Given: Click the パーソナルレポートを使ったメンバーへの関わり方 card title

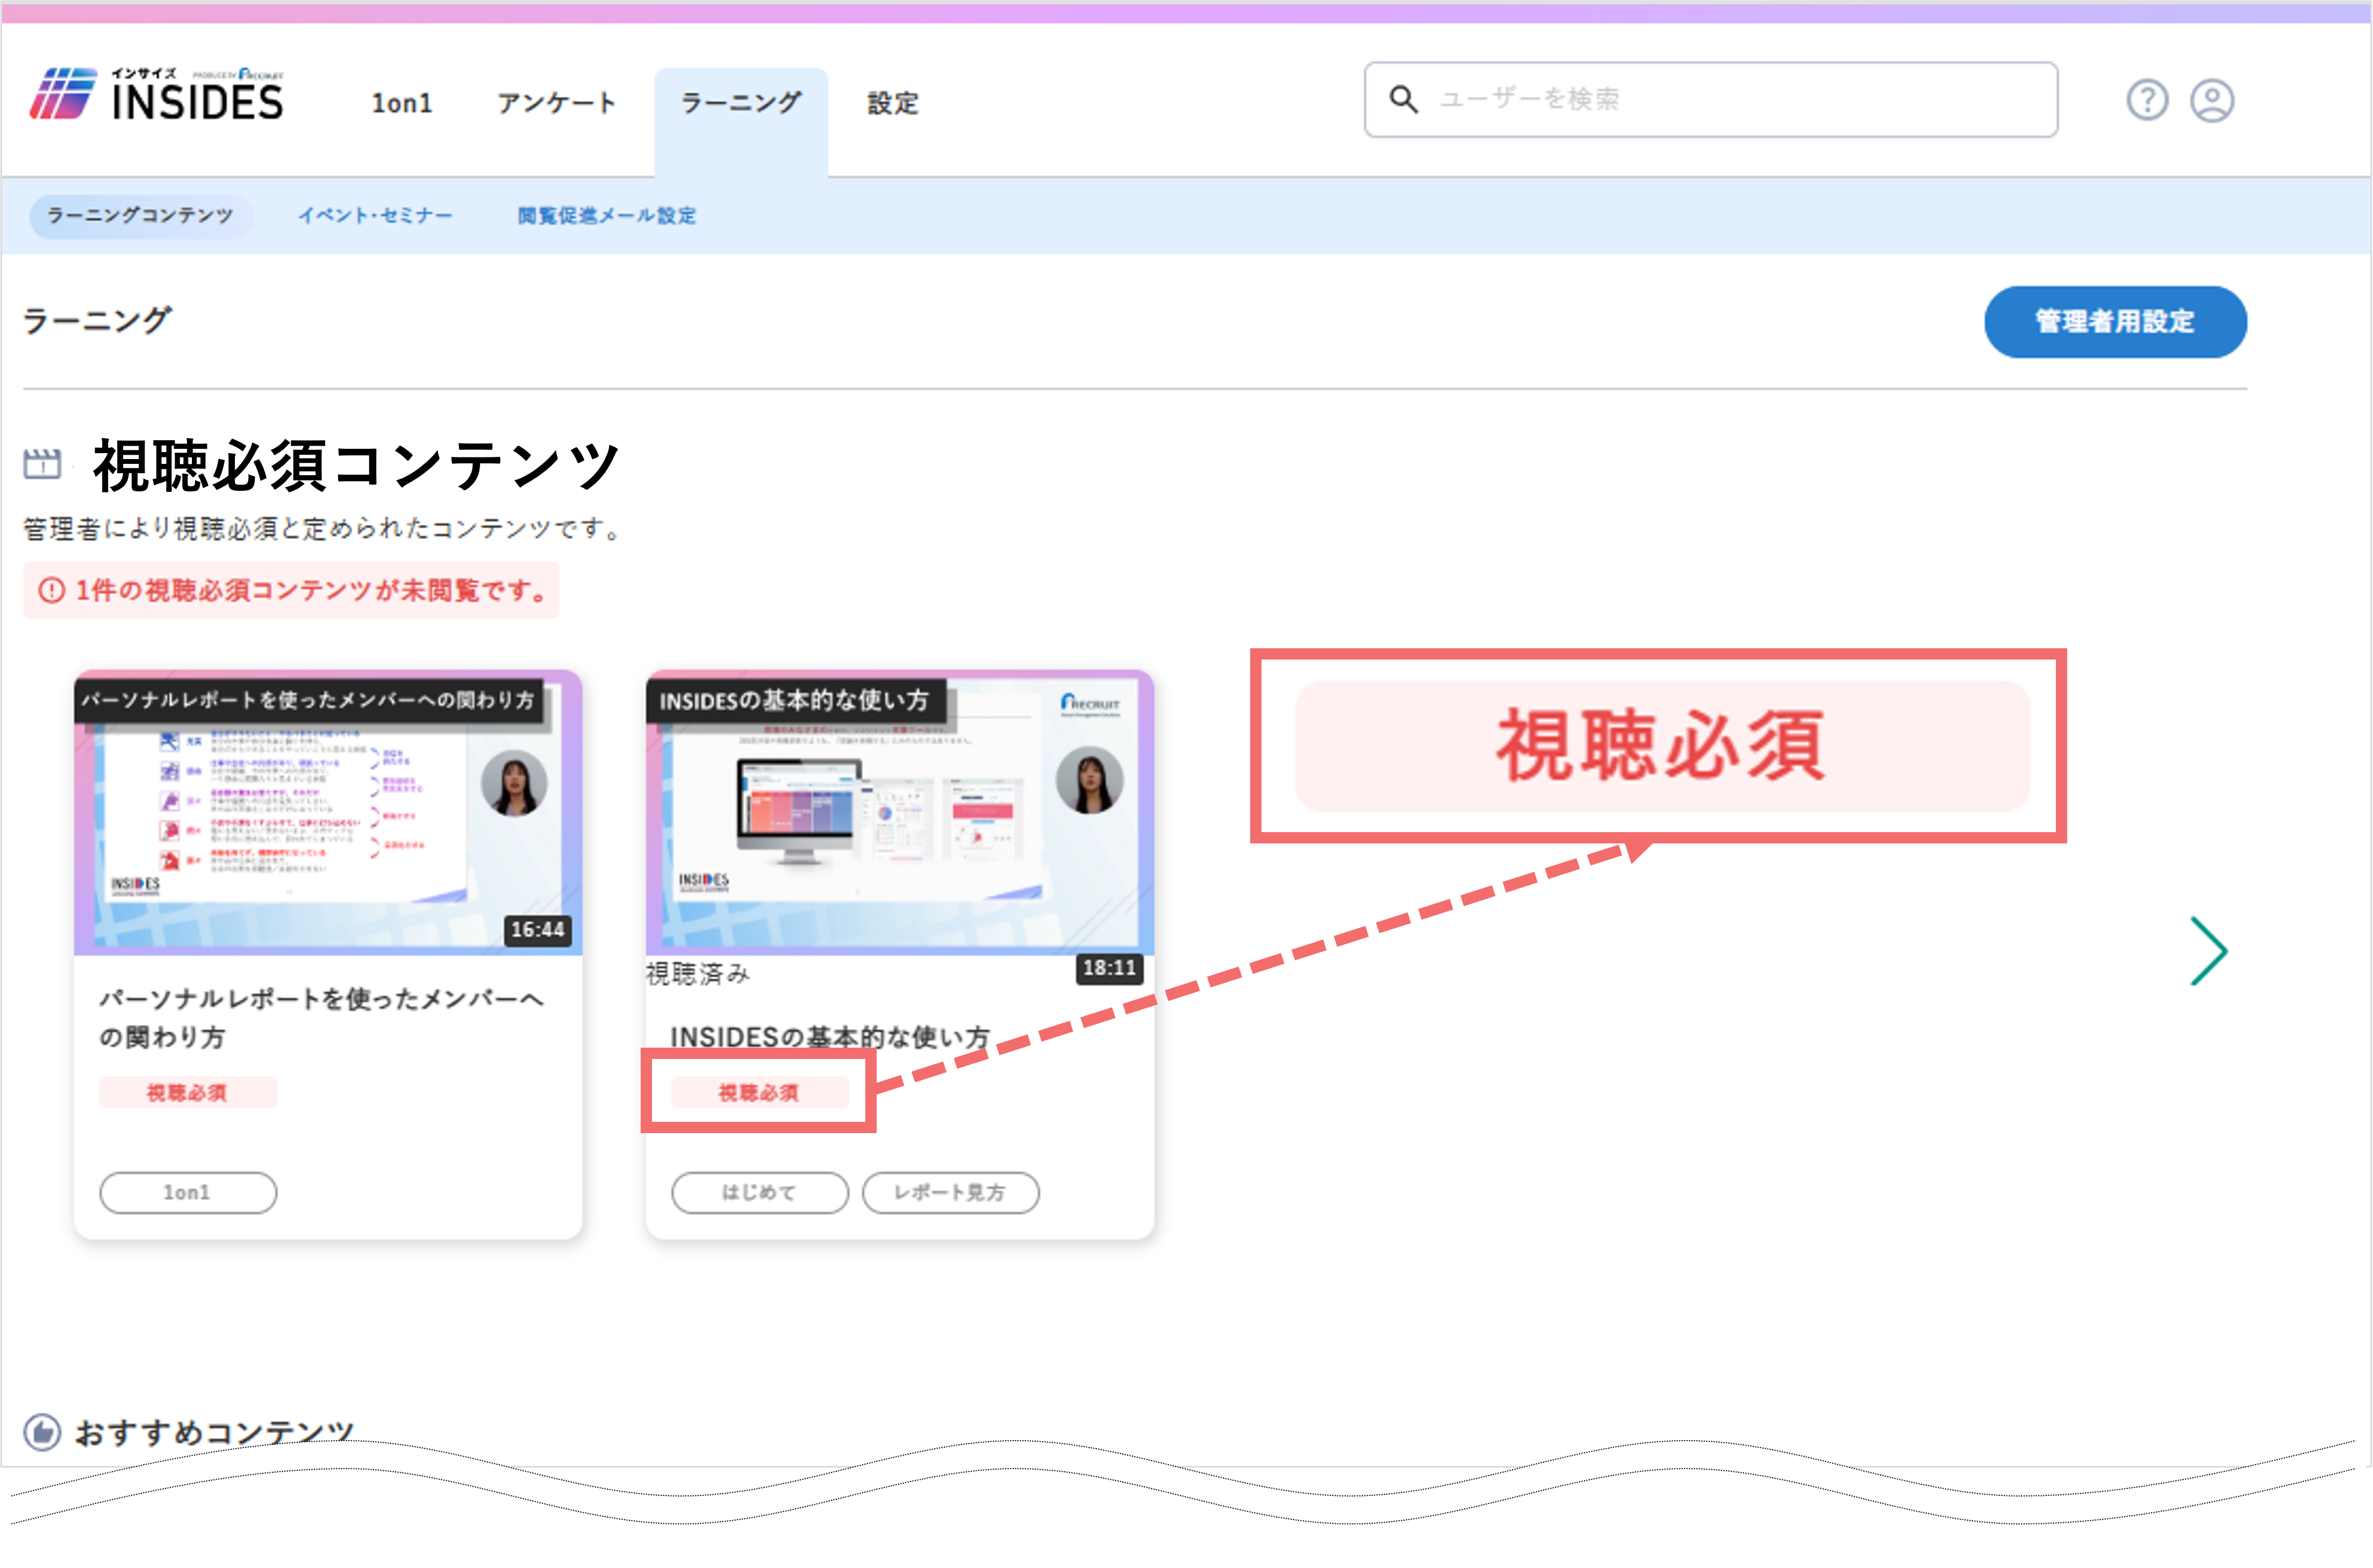Looking at the screenshot, I should 321,1017.
